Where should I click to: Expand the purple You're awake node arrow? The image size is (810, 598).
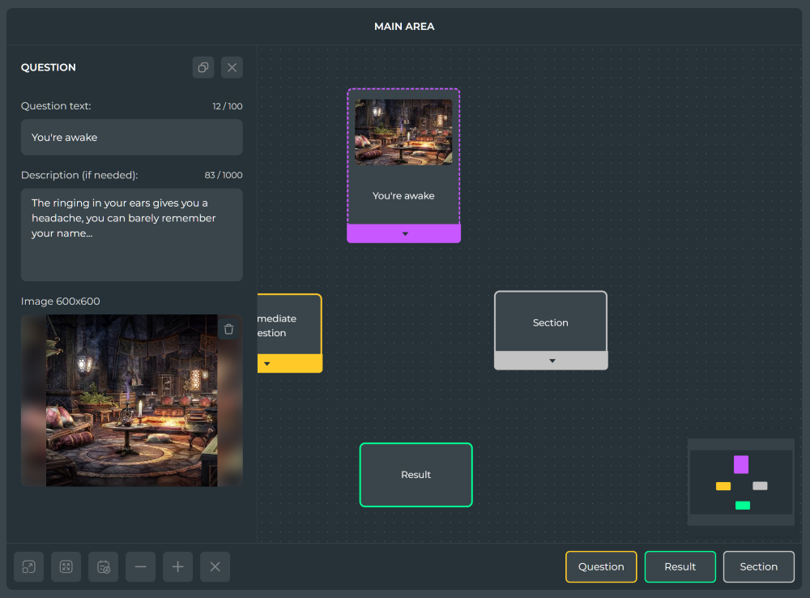coord(405,233)
